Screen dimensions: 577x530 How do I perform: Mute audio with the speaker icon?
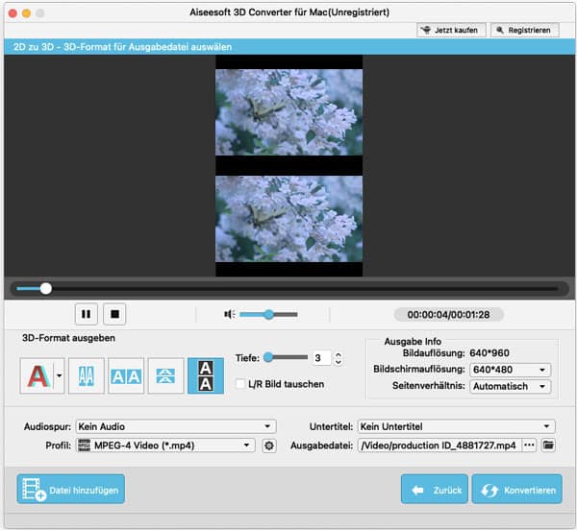click(230, 314)
